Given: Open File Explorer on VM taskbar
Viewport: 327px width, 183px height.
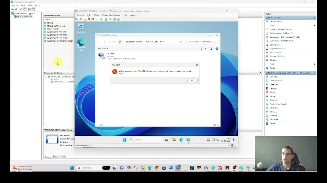Looking at the screenshot, I should (x=174, y=140).
